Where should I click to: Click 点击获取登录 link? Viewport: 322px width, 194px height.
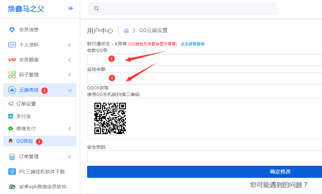pyautogui.click(x=193, y=44)
